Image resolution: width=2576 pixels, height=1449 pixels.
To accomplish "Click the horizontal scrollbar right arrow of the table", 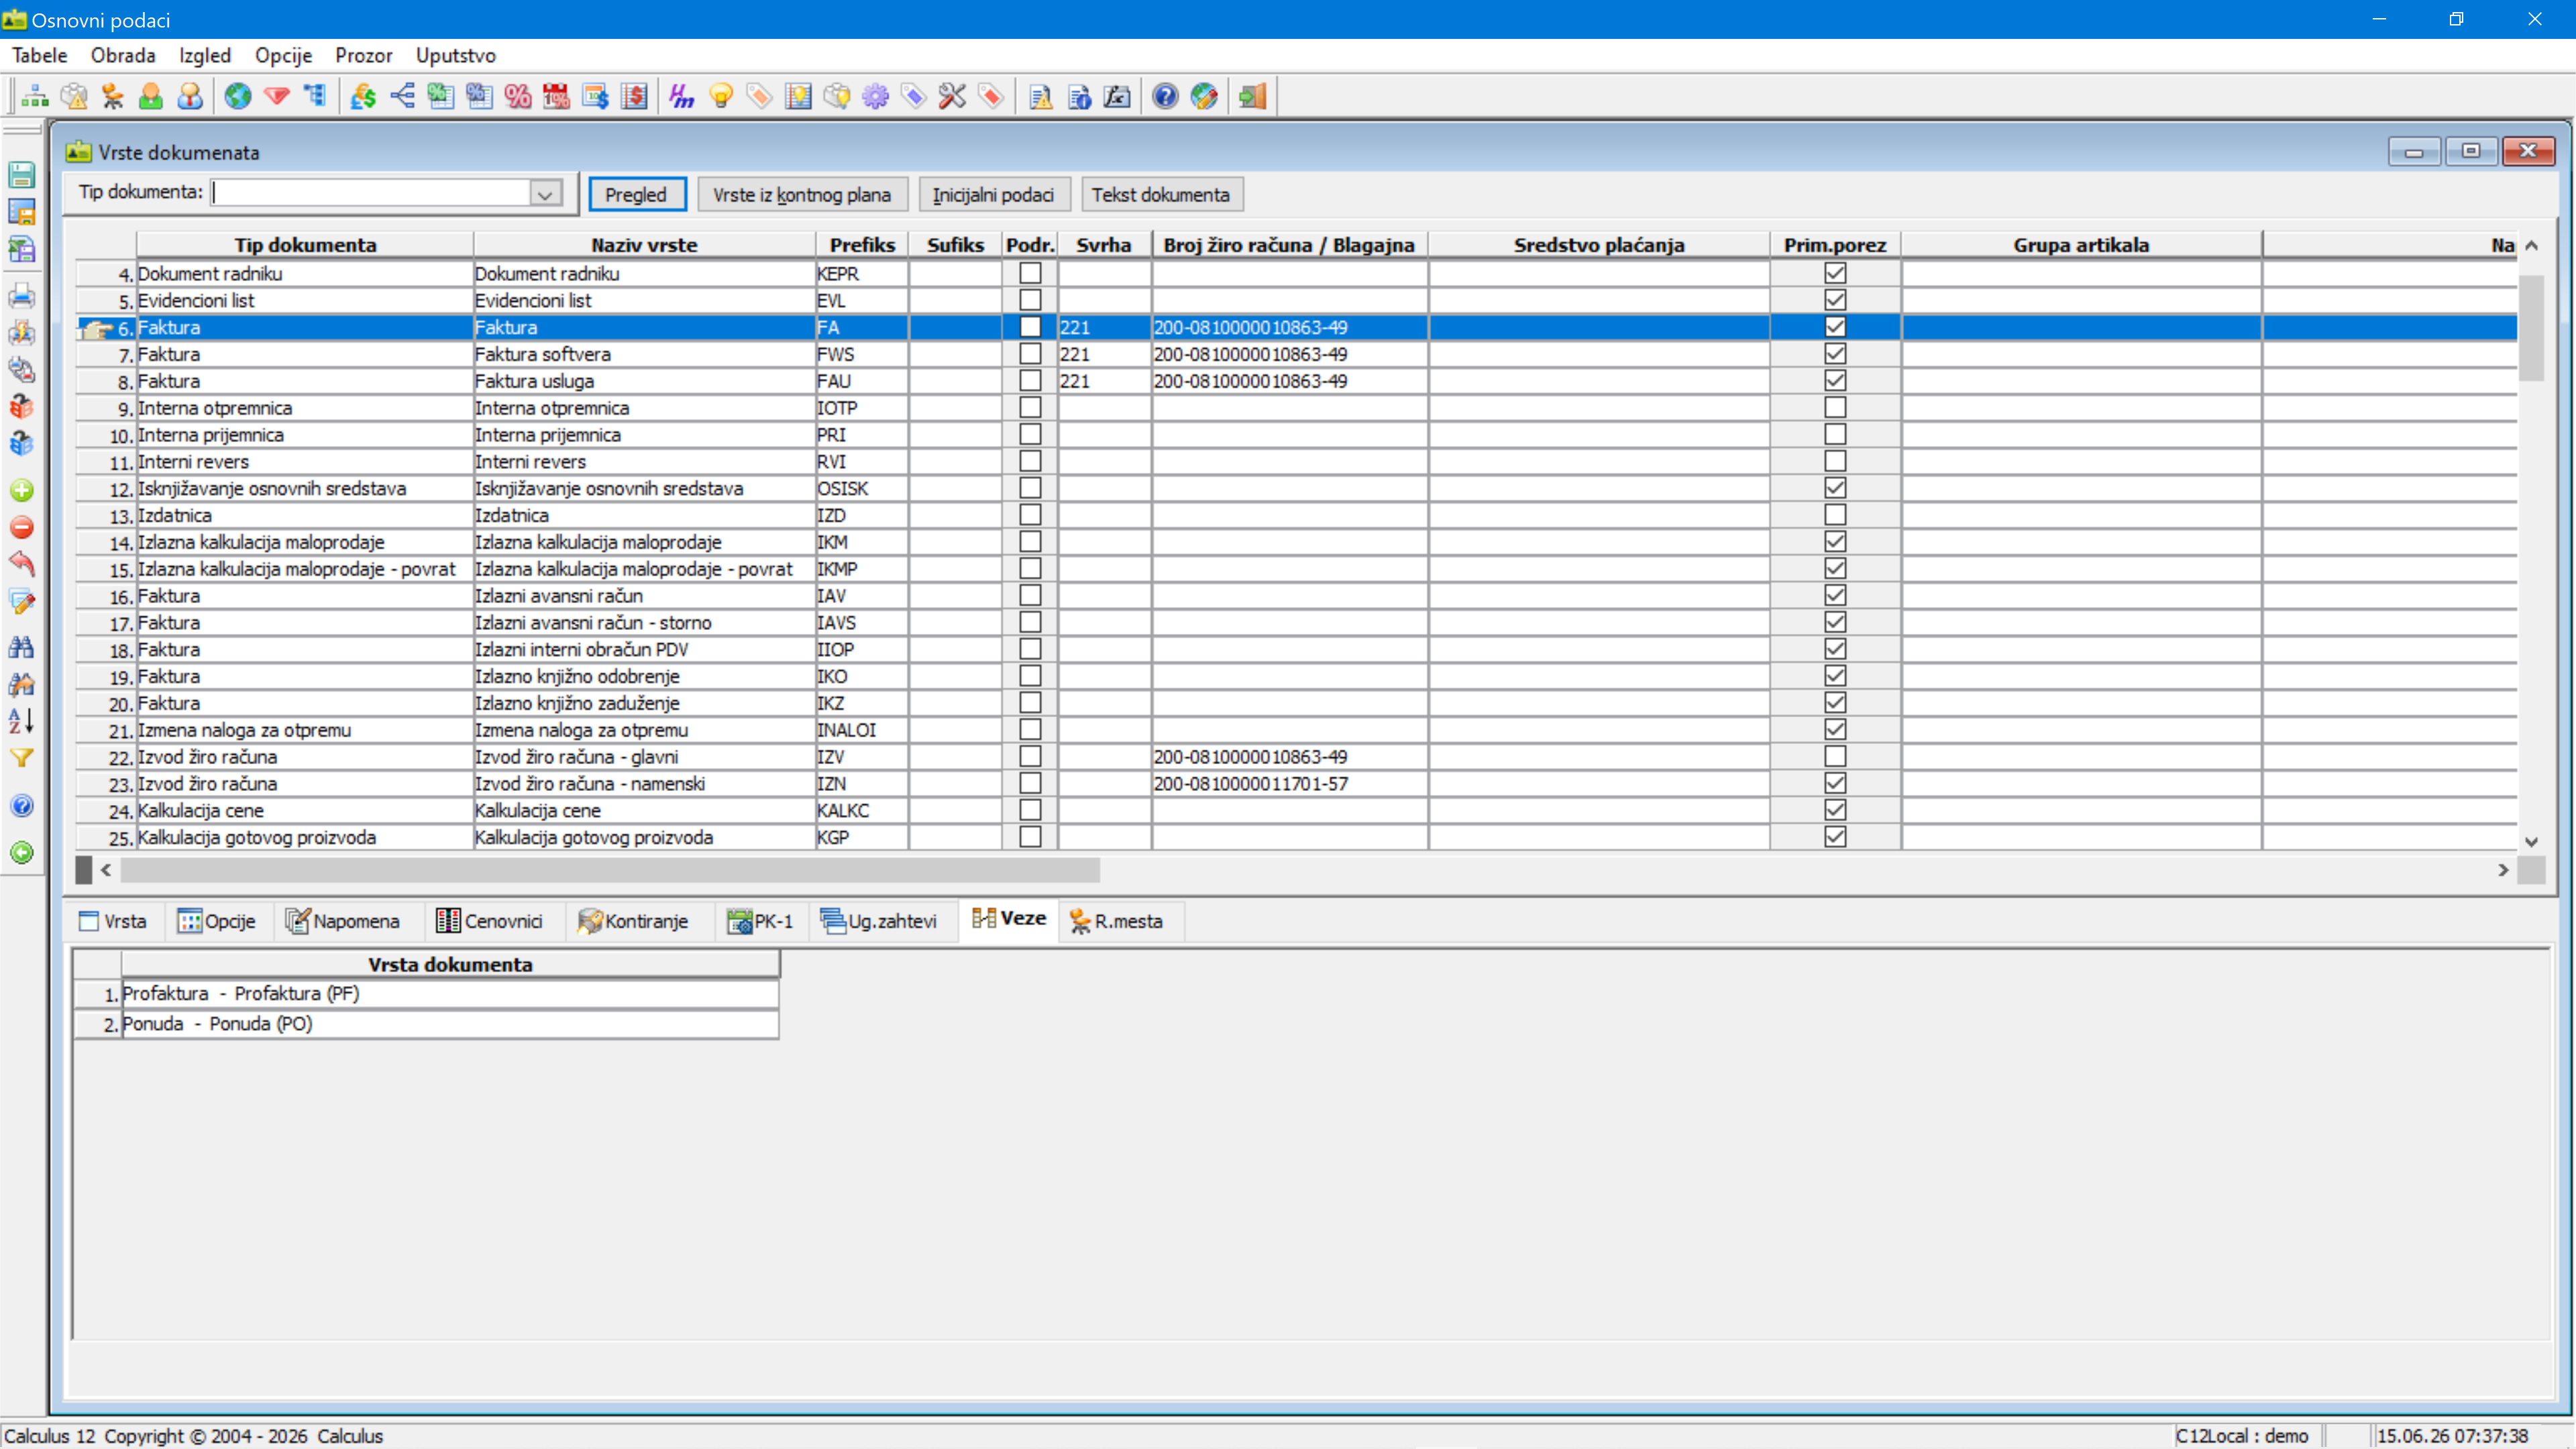I will [2502, 870].
